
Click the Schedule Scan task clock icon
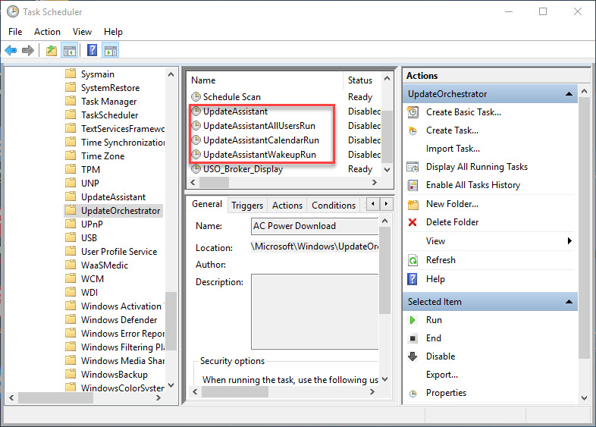[x=196, y=97]
